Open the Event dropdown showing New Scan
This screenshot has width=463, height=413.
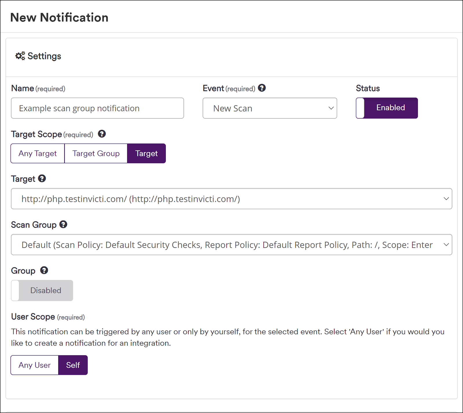269,108
